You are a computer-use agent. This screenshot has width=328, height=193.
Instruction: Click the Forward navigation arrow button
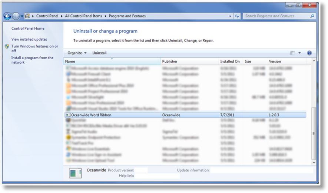[16, 16]
